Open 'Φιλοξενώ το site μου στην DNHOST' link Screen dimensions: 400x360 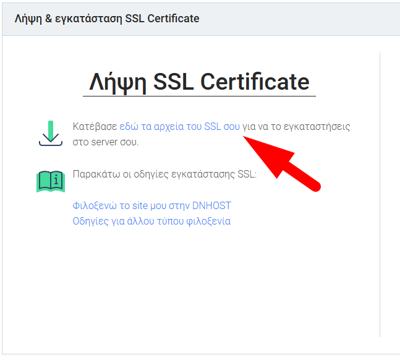tap(152, 205)
